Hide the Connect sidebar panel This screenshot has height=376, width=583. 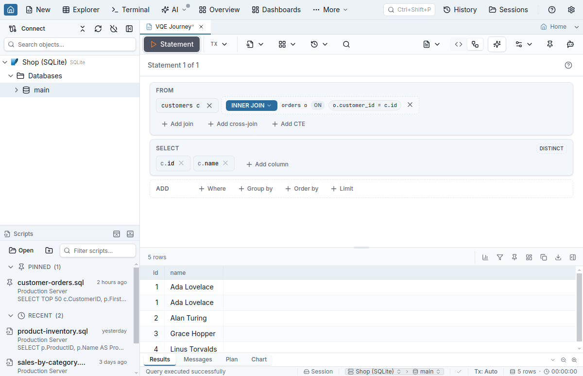[x=129, y=29]
